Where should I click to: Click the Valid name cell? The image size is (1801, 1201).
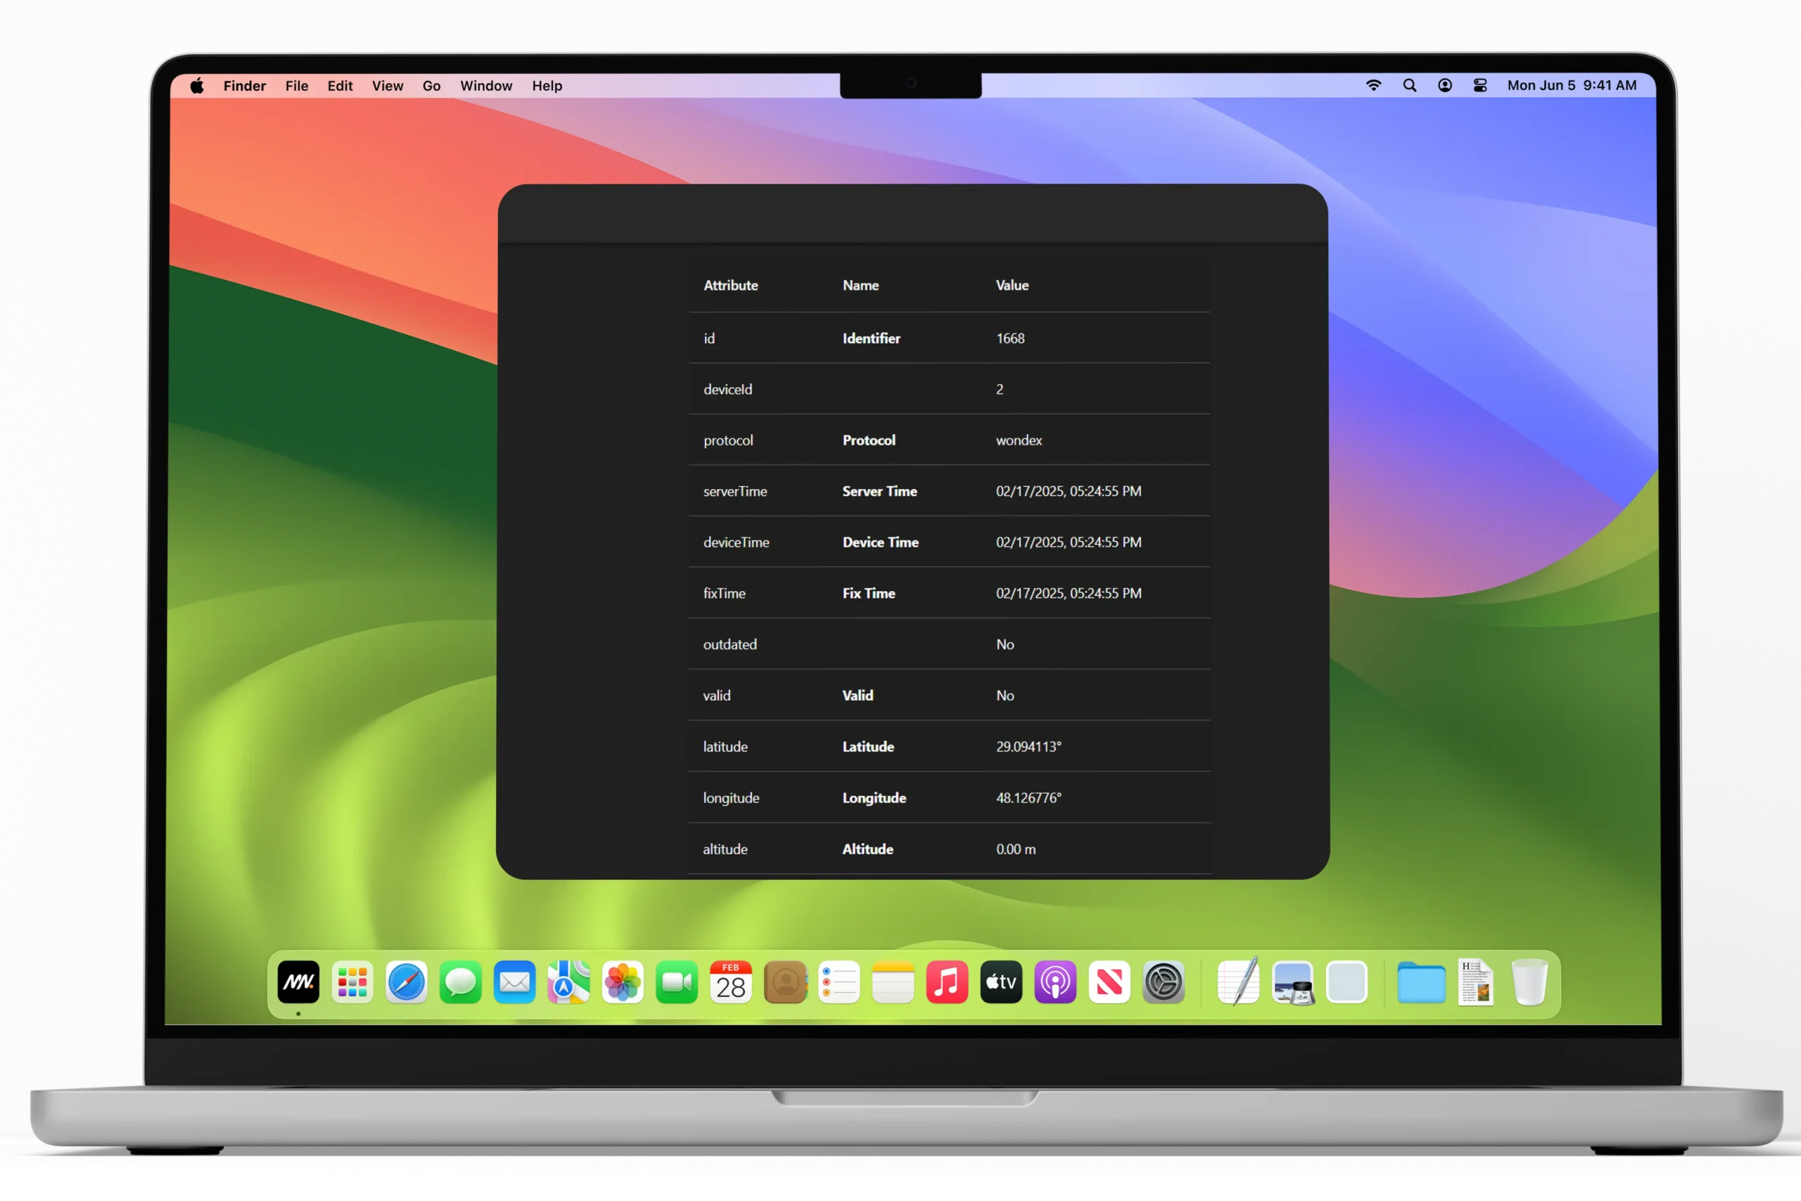858,695
